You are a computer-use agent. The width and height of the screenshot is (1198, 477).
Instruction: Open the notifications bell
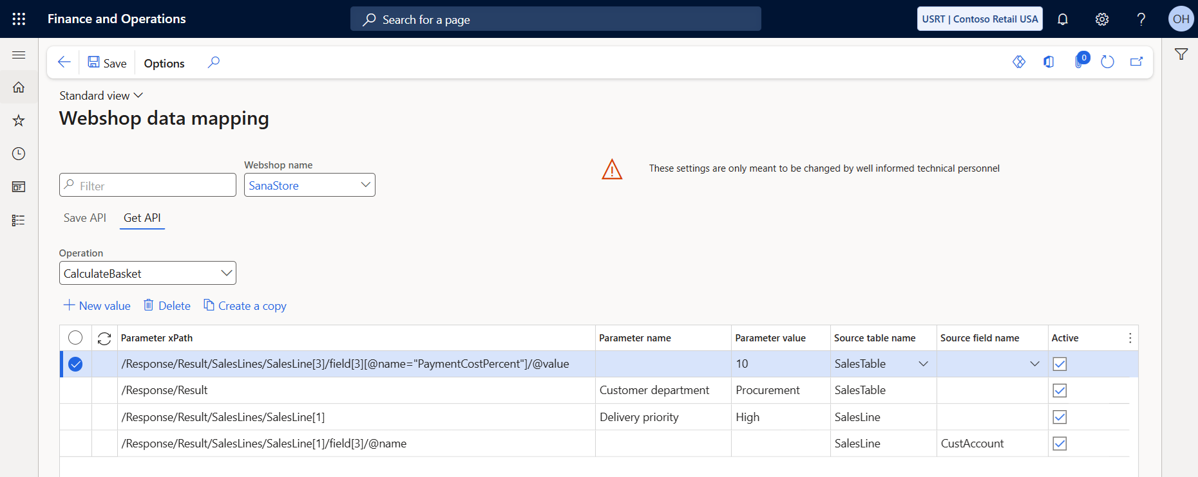coord(1063,19)
